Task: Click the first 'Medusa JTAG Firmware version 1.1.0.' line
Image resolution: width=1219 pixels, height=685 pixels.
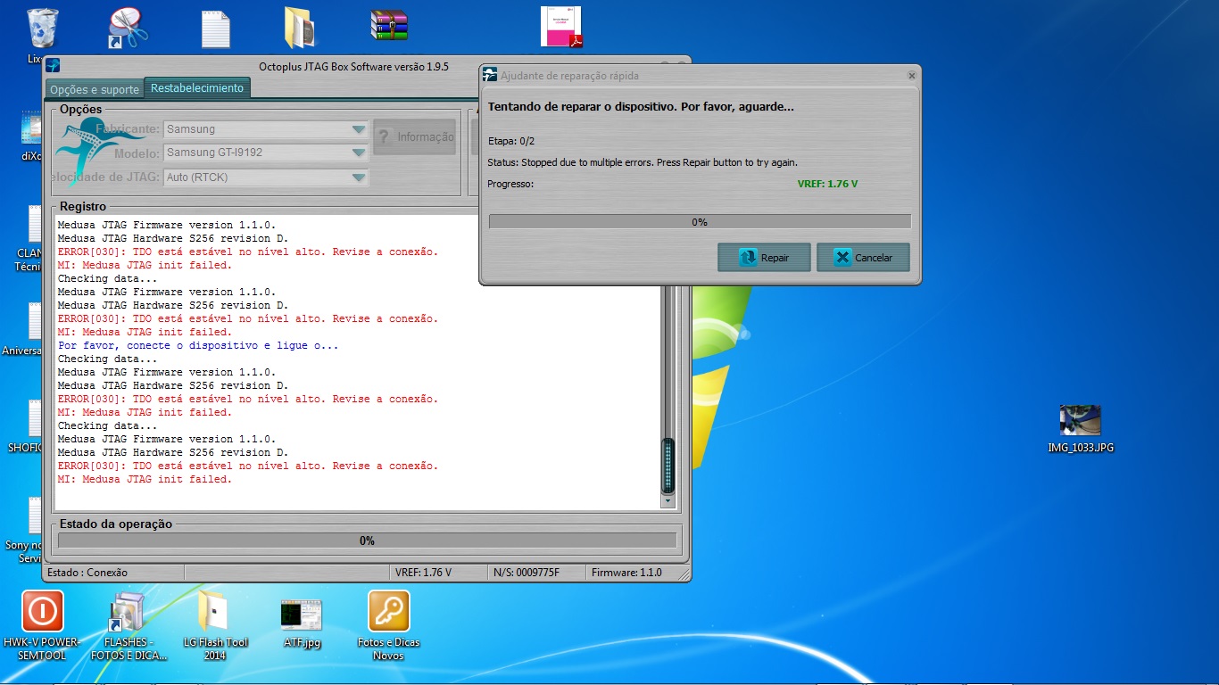Action: point(167,225)
